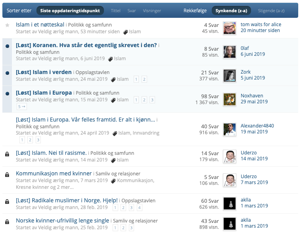The image size is (301, 232).
Task: Open last post dated 29 mai 2019
Action: pyautogui.click(x=254, y=101)
